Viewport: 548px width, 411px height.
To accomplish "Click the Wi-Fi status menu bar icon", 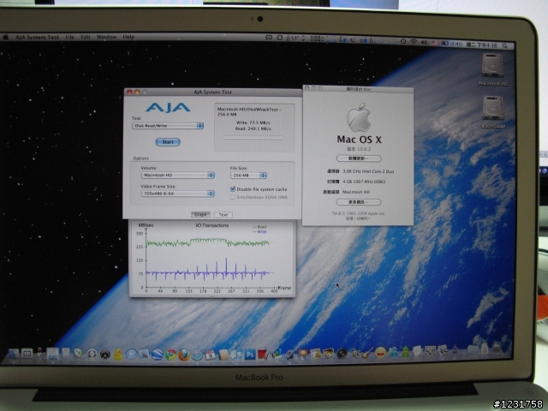I will pos(414,42).
